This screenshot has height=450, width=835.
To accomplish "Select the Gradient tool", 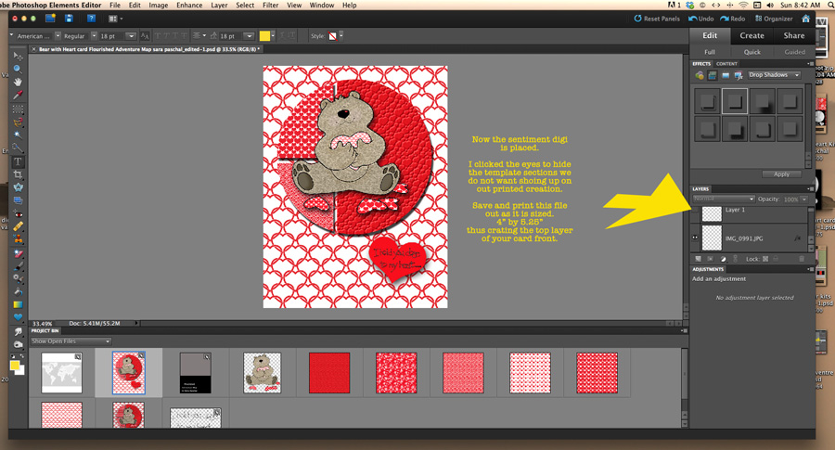I will [18, 304].
